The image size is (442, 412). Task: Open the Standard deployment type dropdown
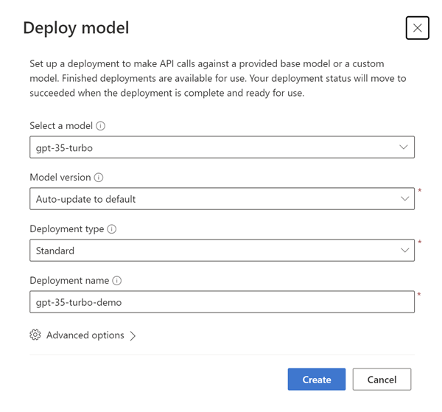[x=222, y=251]
